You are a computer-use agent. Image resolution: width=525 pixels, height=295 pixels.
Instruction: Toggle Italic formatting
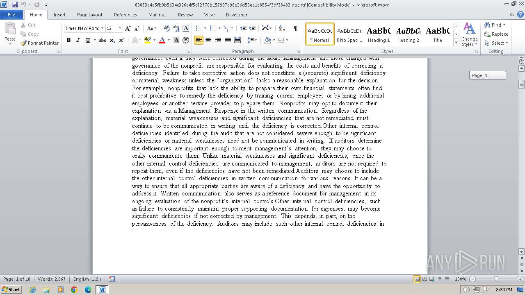78,40
